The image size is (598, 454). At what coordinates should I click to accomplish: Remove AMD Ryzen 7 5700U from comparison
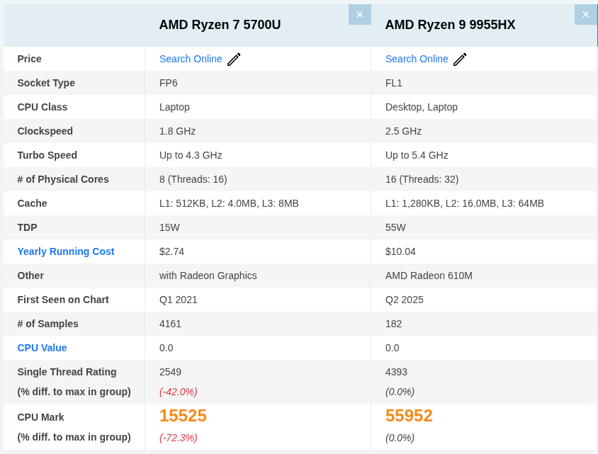tap(359, 15)
